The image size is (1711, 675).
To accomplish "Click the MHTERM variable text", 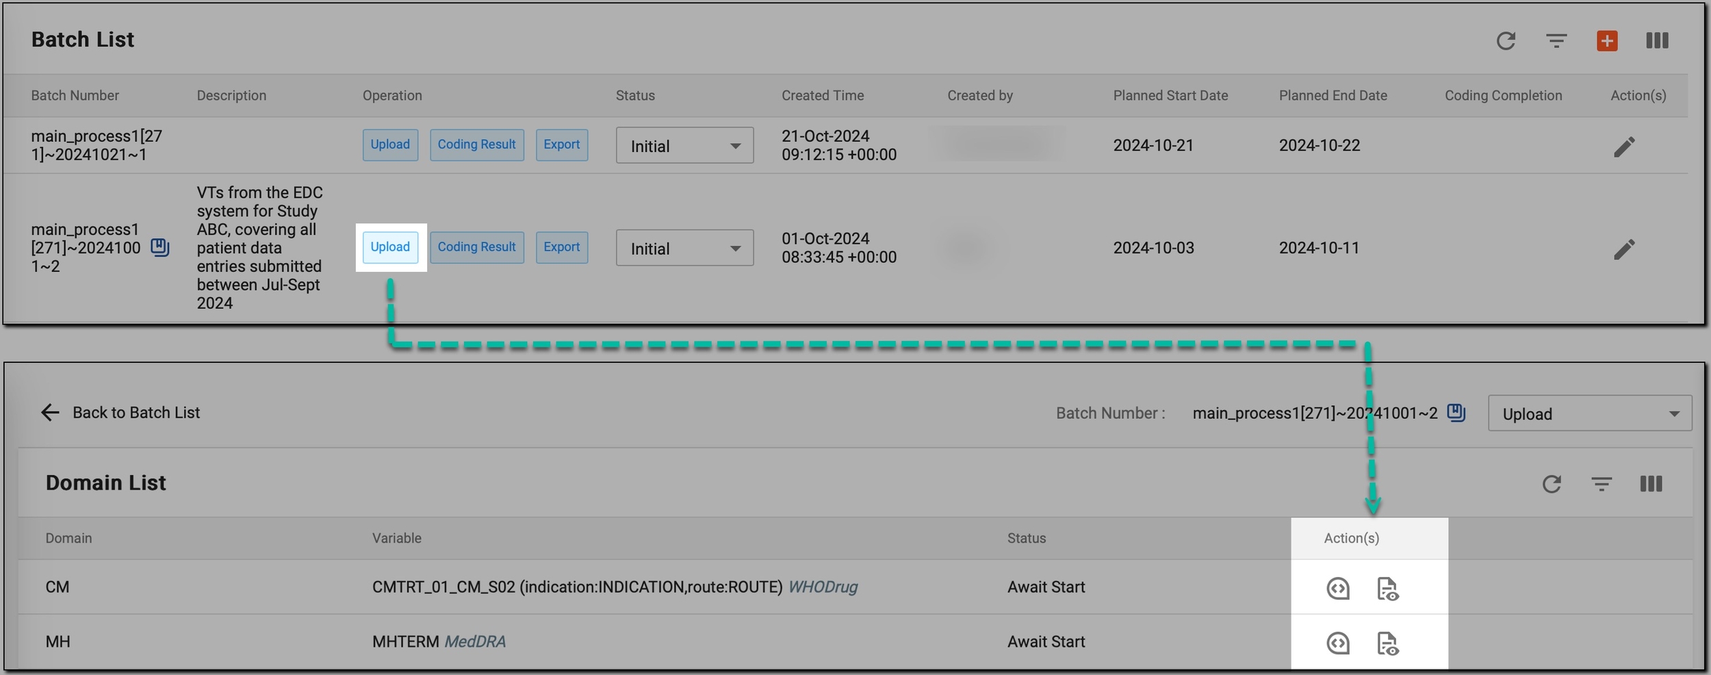I will coord(406,642).
